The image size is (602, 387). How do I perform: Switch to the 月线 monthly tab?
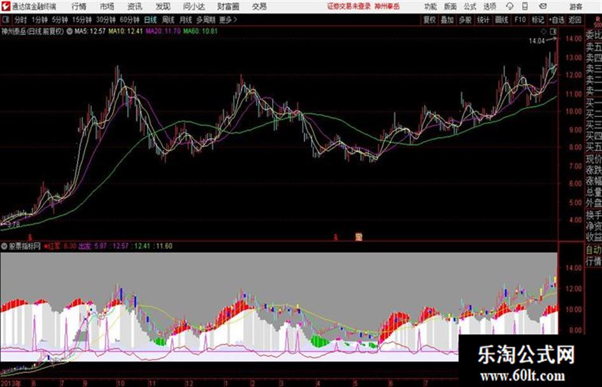[186, 20]
